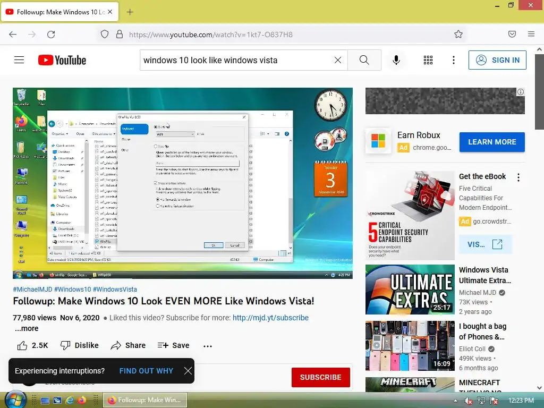Screen dimensions: 544x408
Task: Go to the YouTube home logo
Action: pyautogui.click(x=62, y=60)
